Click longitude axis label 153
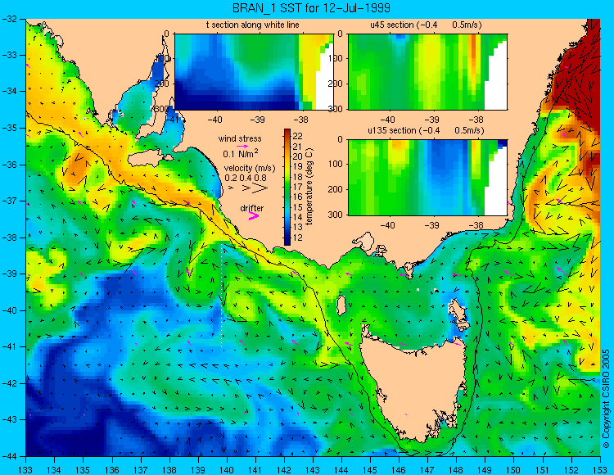 (x=599, y=470)
